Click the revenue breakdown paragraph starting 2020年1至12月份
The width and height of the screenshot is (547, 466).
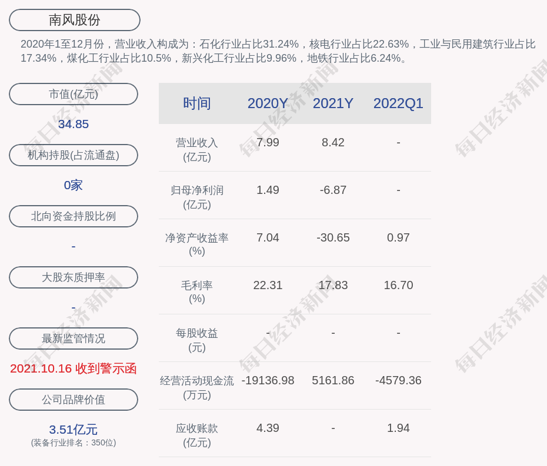[x=278, y=51]
